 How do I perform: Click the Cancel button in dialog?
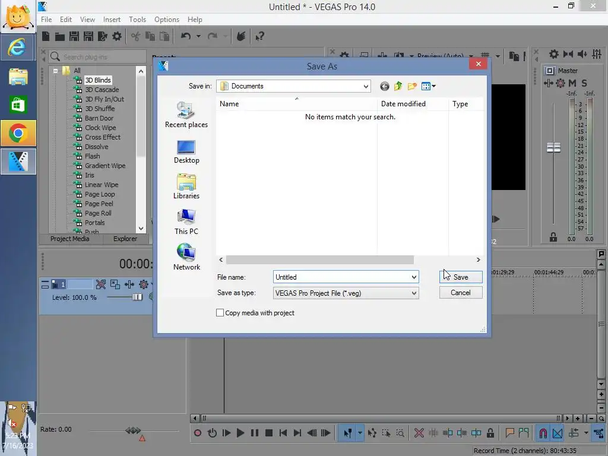(x=461, y=292)
